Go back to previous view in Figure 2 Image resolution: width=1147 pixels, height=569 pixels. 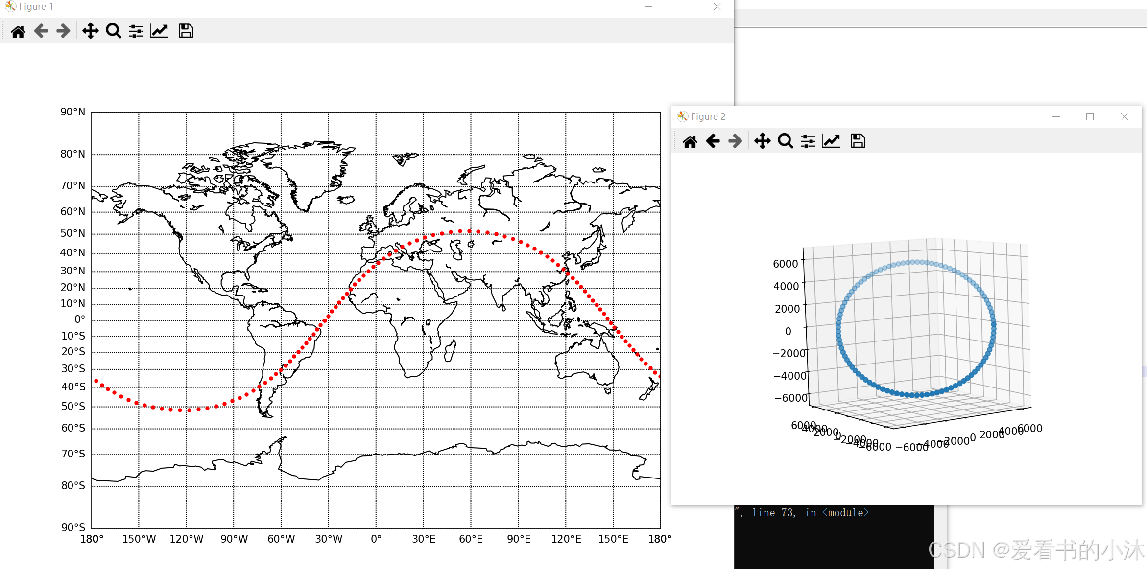(713, 140)
